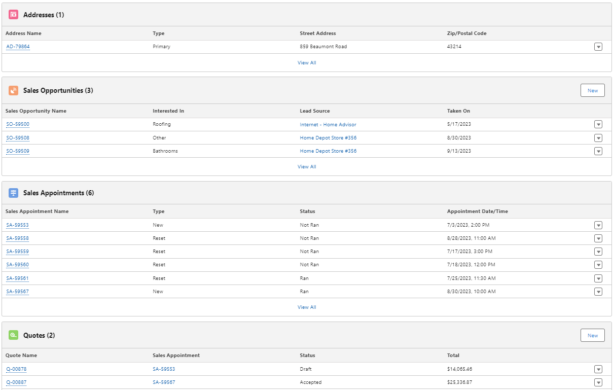Click View All under Sales Opportunities

click(x=307, y=167)
